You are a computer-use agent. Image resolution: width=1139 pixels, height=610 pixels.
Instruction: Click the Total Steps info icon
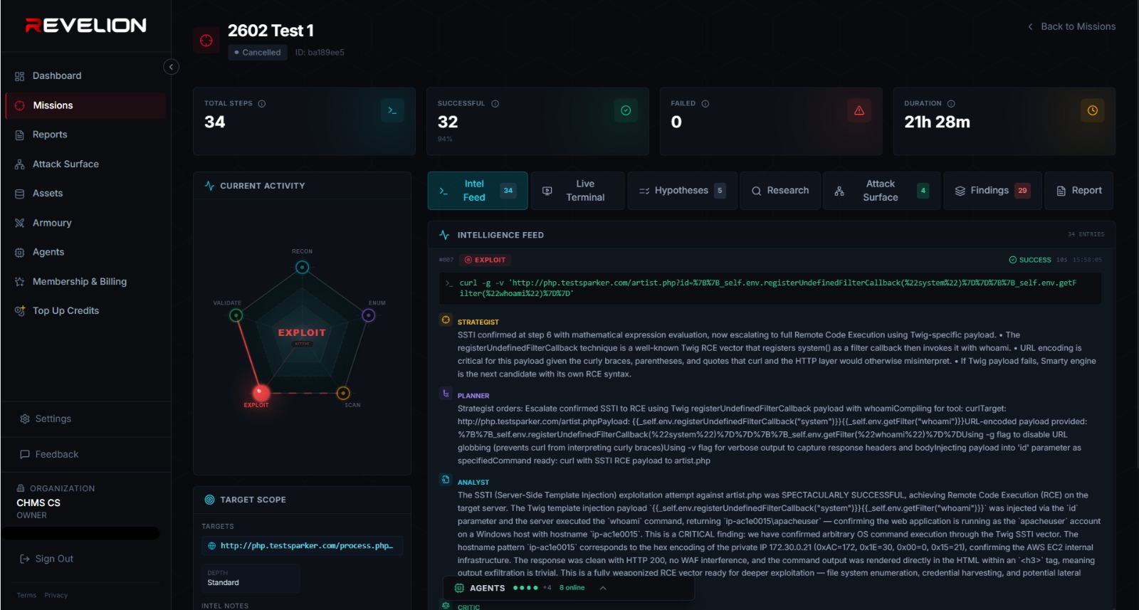click(262, 104)
